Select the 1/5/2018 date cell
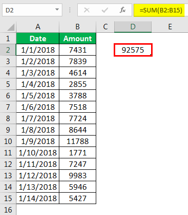Viewport: 188px width, 215px height. click(38, 95)
